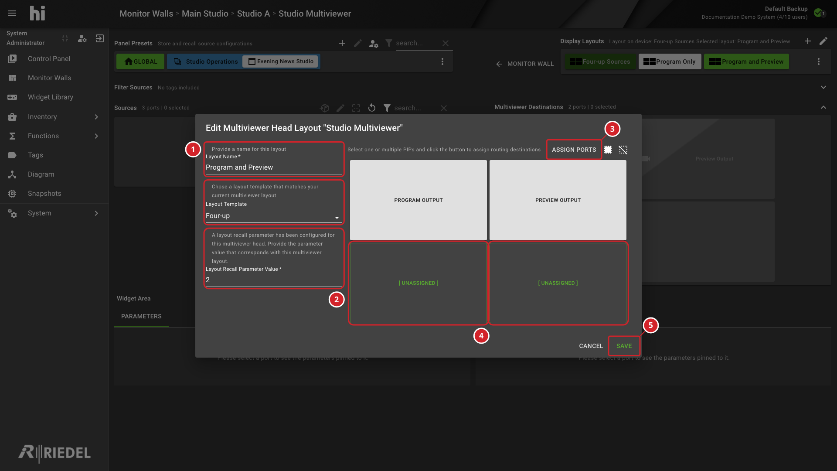Select the PARAMETERS tab
The height and width of the screenshot is (471, 837).
pyautogui.click(x=141, y=316)
